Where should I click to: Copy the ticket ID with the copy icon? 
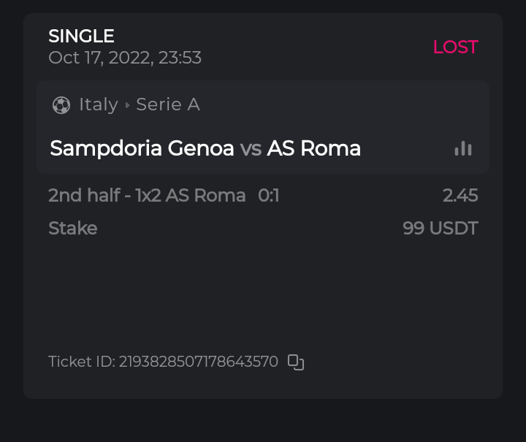click(295, 362)
